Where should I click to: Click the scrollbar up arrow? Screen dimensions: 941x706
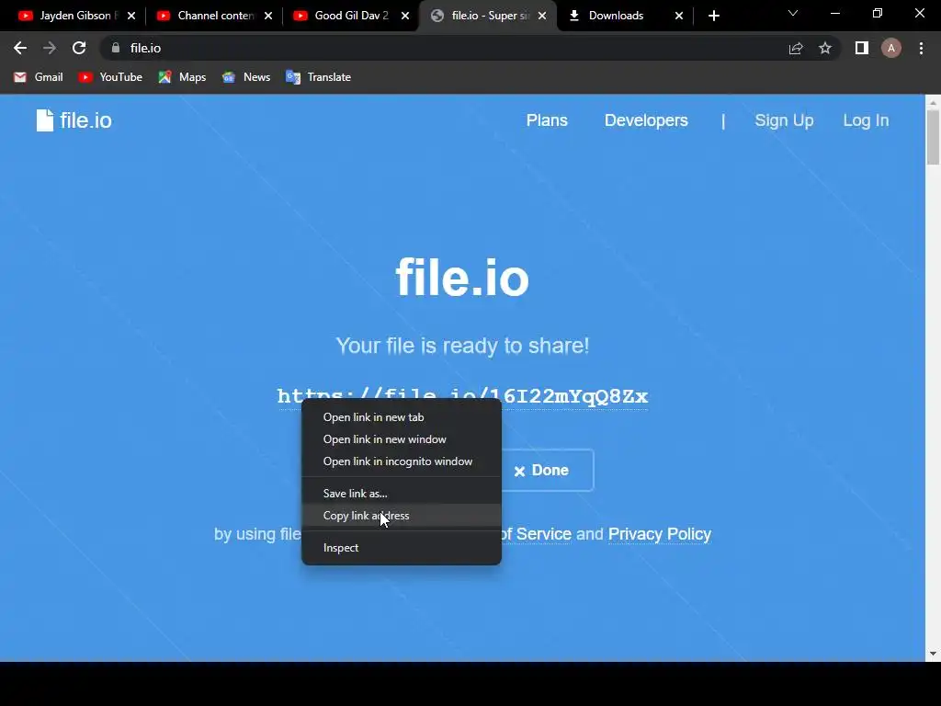pos(933,103)
